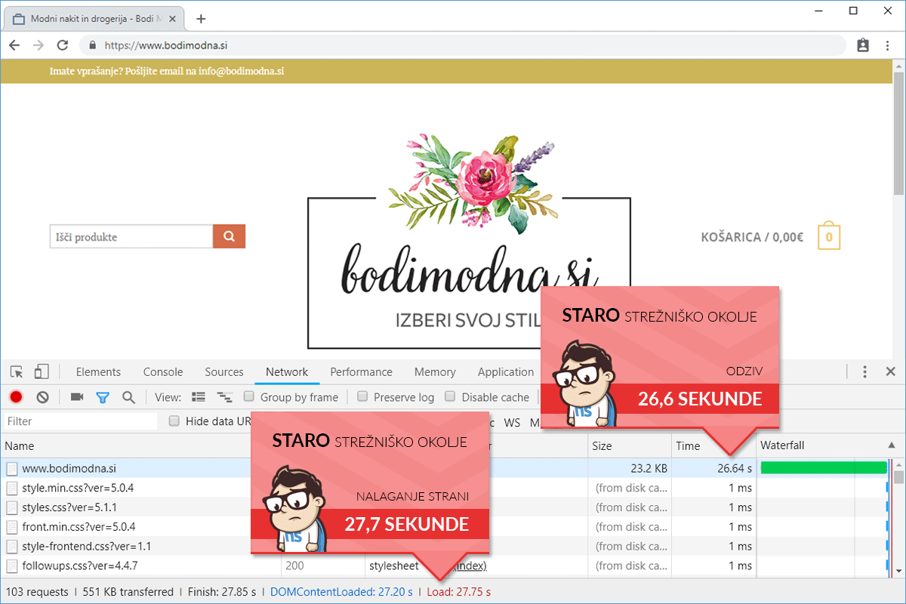Stop recording network log with red button
906x604 pixels.
coord(16,397)
